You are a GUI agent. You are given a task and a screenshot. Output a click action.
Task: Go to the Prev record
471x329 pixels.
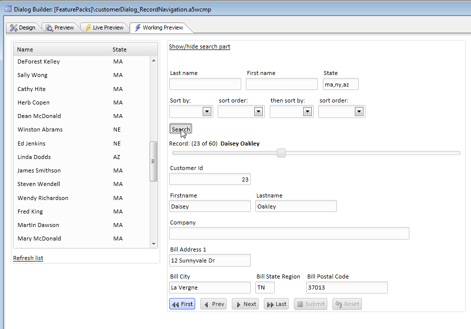click(214, 304)
